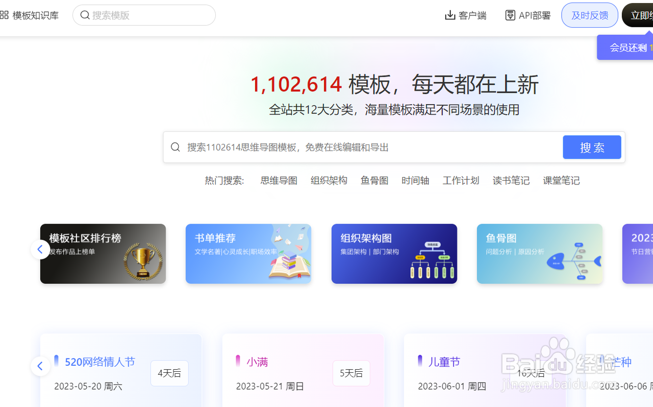Click the 1,102,614 template count

296,84
